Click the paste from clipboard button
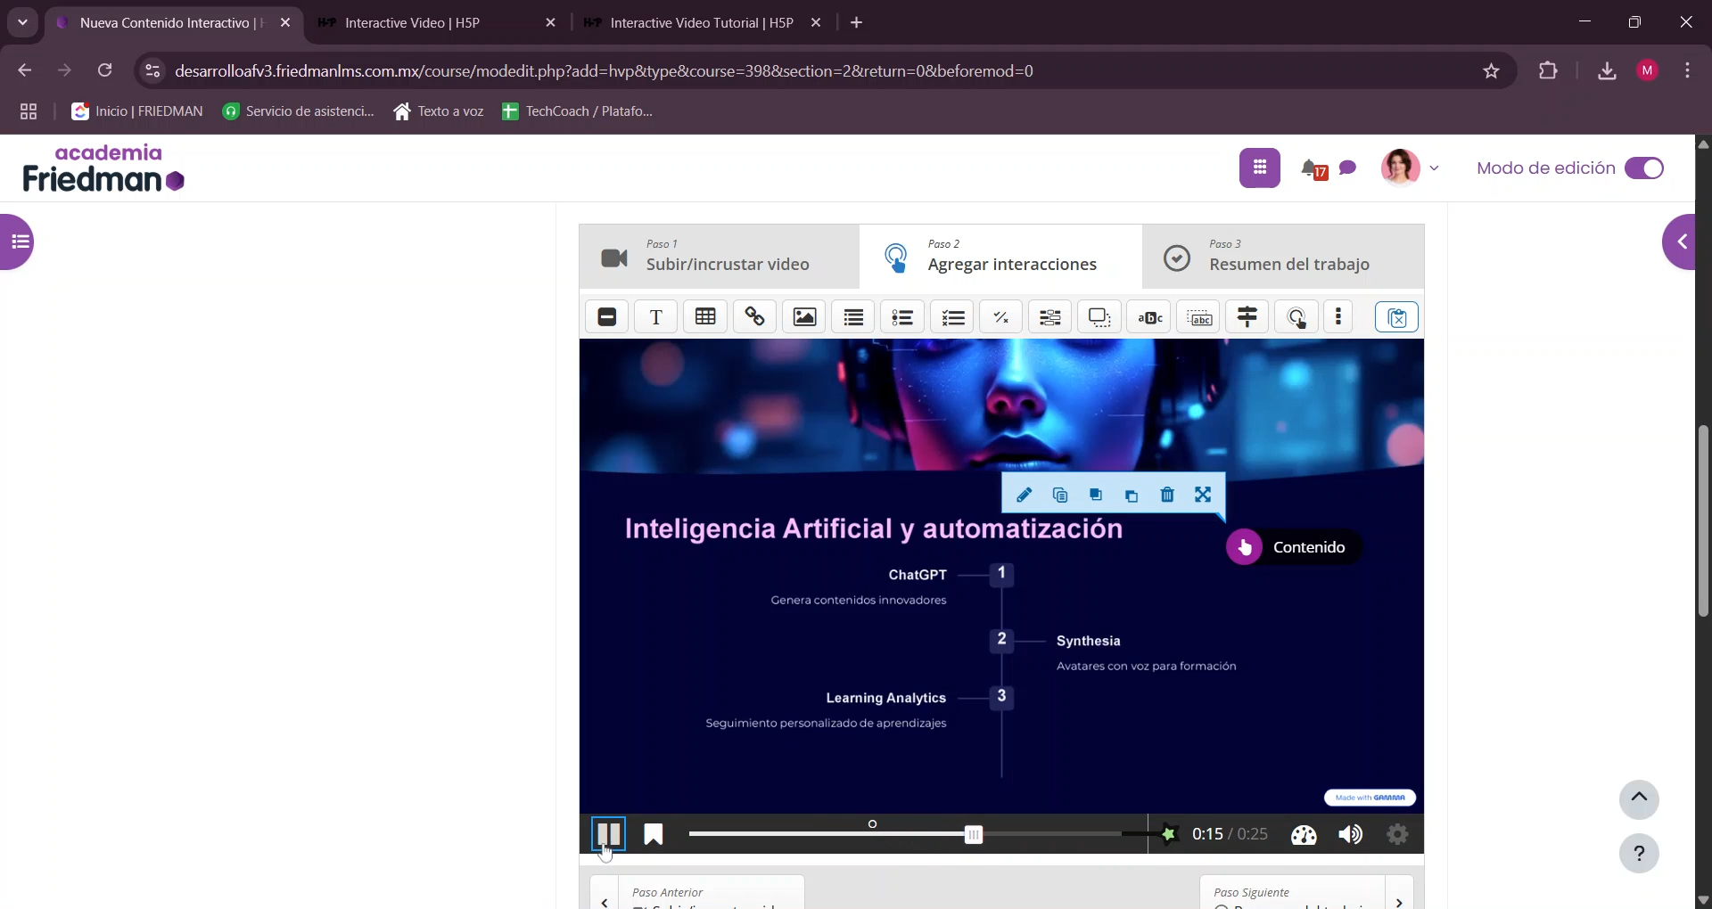 click(x=1396, y=317)
